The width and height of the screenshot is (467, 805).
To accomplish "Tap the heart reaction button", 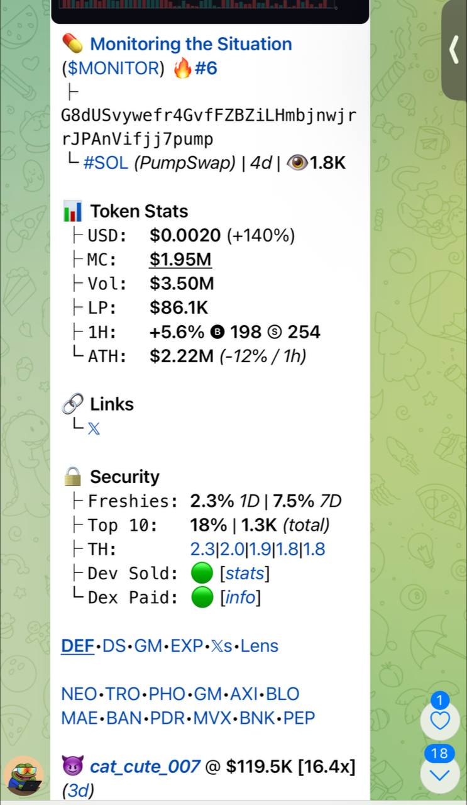I will pos(440,720).
